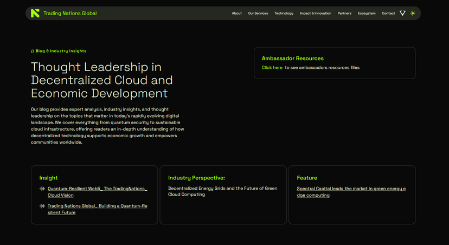Open Trading Nations Global Building a Quantum-Resilient Future
Image resolution: width=449 pixels, height=245 pixels.
coord(98,209)
